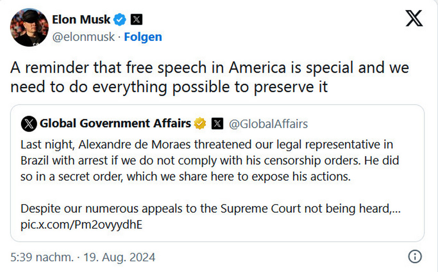Click Elon Musk's blue verified checkmark
Viewport: 438px width, 272px height.
[x=120, y=20]
